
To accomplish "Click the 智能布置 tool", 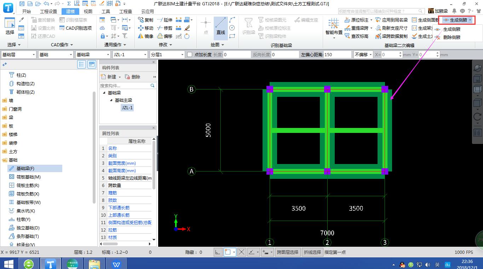I will click(334, 28).
